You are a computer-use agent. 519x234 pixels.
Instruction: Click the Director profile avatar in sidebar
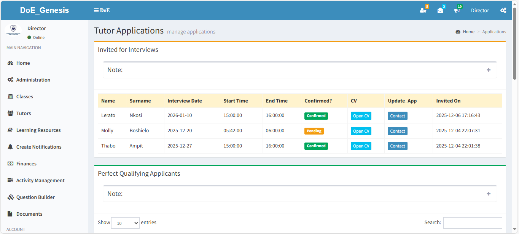[13, 30]
